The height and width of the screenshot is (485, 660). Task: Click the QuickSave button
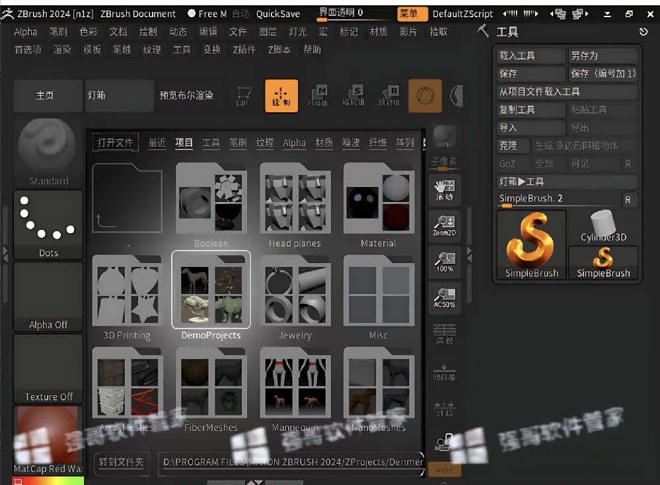pyautogui.click(x=278, y=15)
